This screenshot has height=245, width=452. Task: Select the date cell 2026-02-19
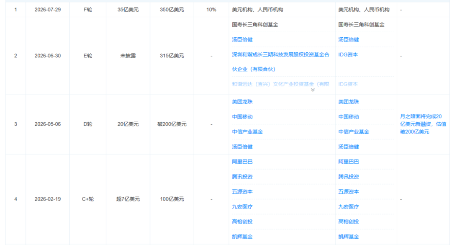click(48, 199)
